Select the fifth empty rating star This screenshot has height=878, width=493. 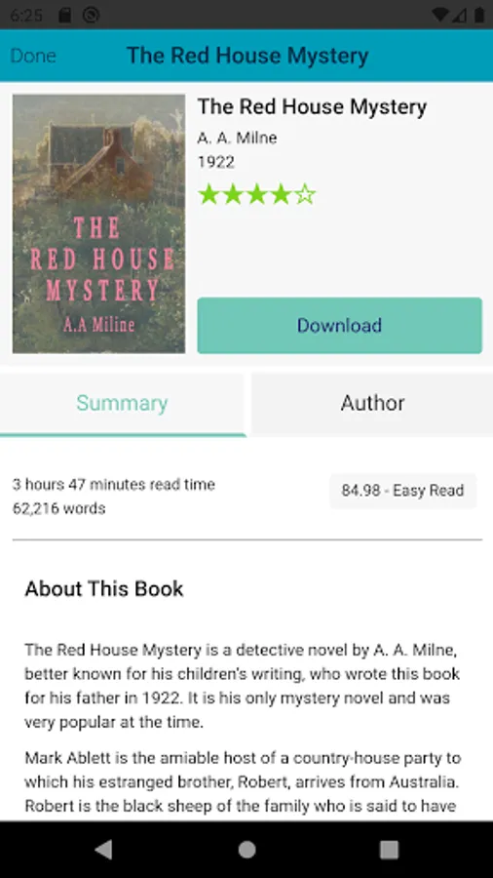pos(305,195)
